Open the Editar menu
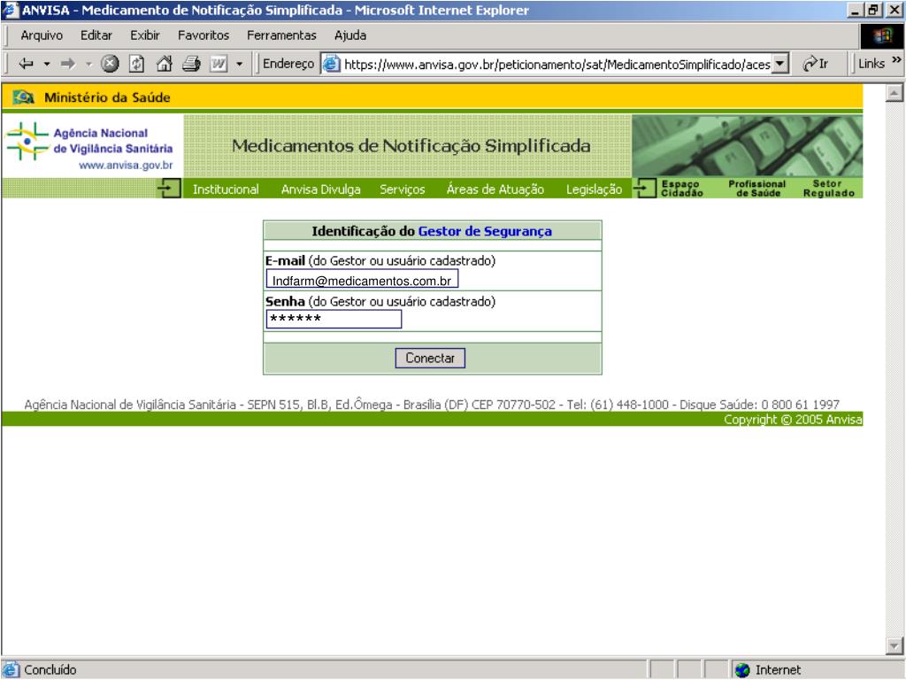This screenshot has height=680, width=906. tap(96, 35)
